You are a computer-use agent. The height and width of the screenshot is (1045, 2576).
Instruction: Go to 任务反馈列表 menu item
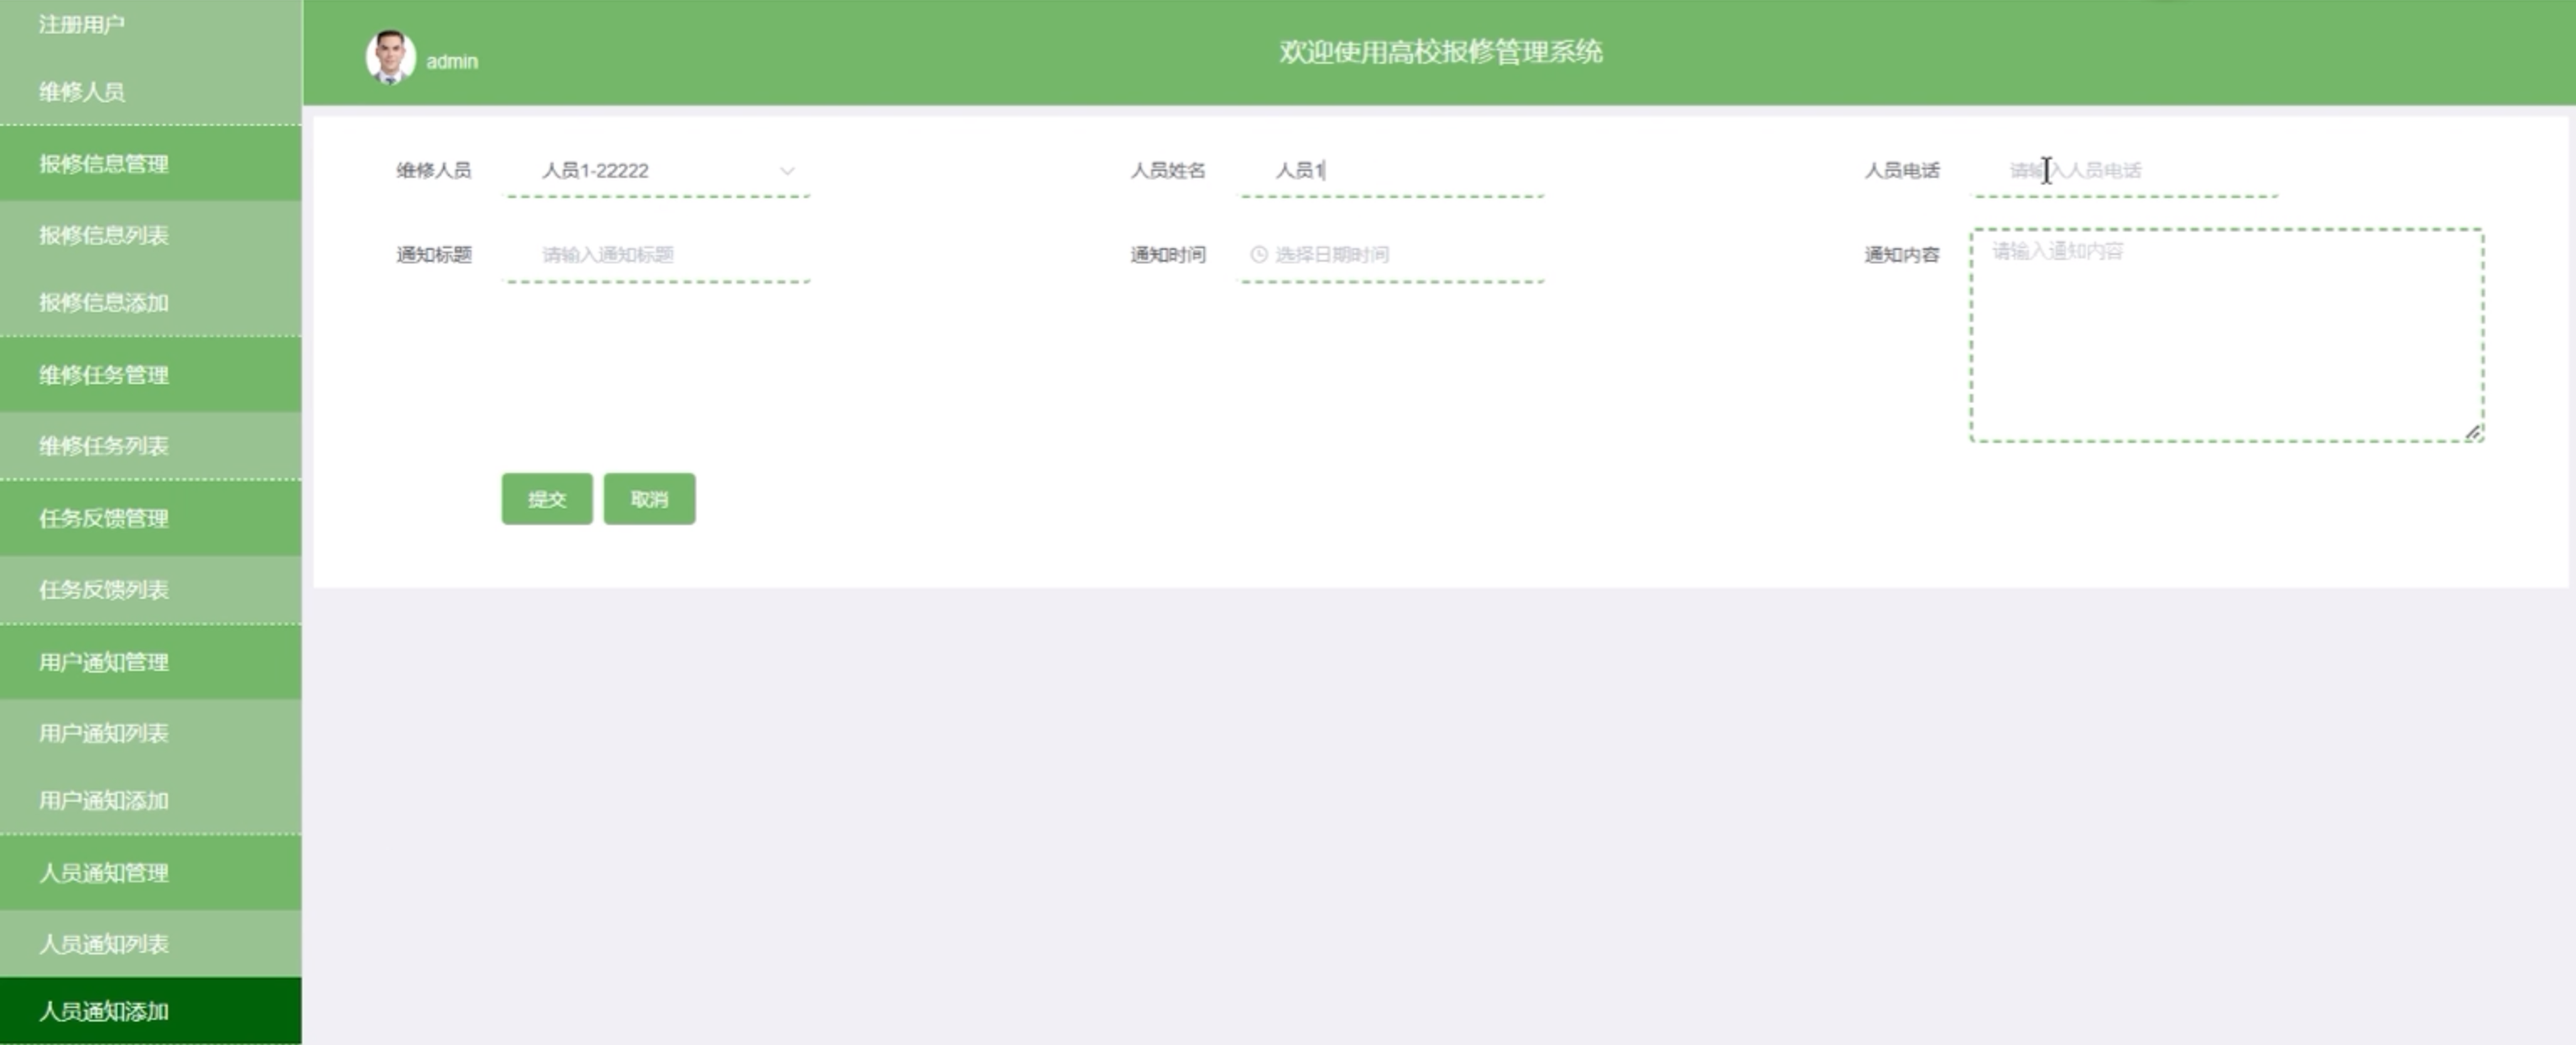click(x=104, y=590)
